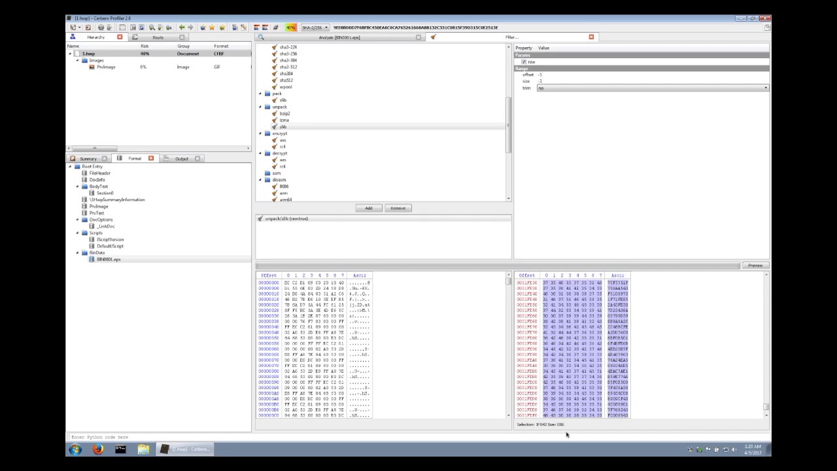Close the Hierarchy tab

(x=120, y=37)
